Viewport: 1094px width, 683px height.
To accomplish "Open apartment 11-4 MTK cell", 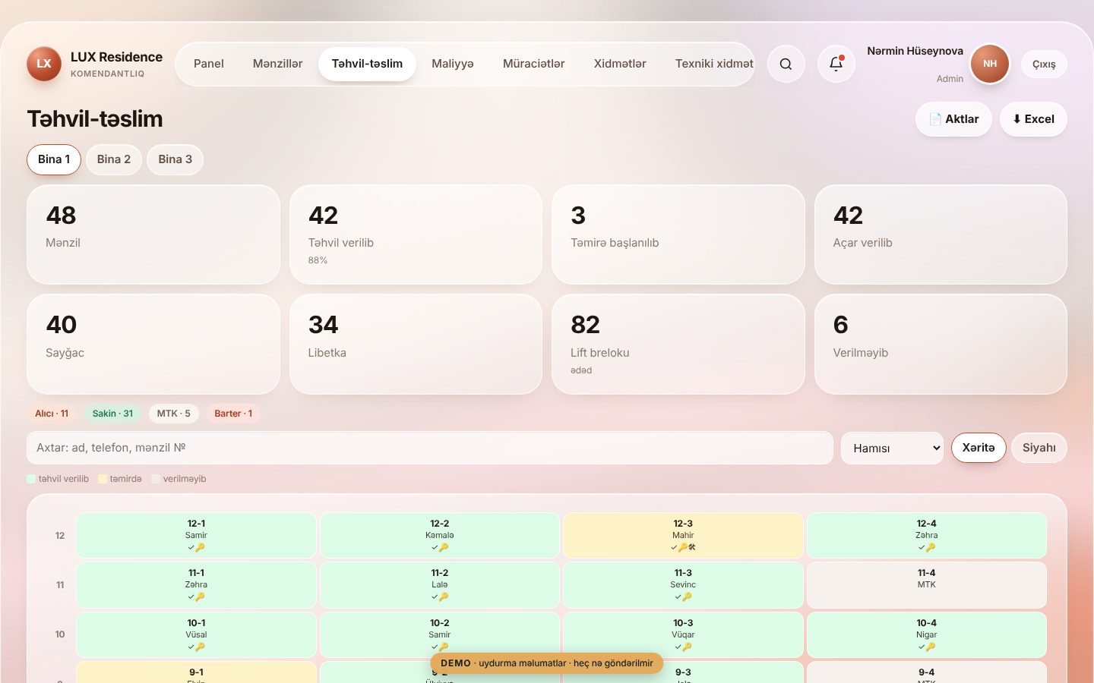I will pos(927,585).
